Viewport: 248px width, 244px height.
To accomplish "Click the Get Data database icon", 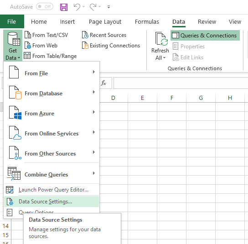I will pos(14,39).
